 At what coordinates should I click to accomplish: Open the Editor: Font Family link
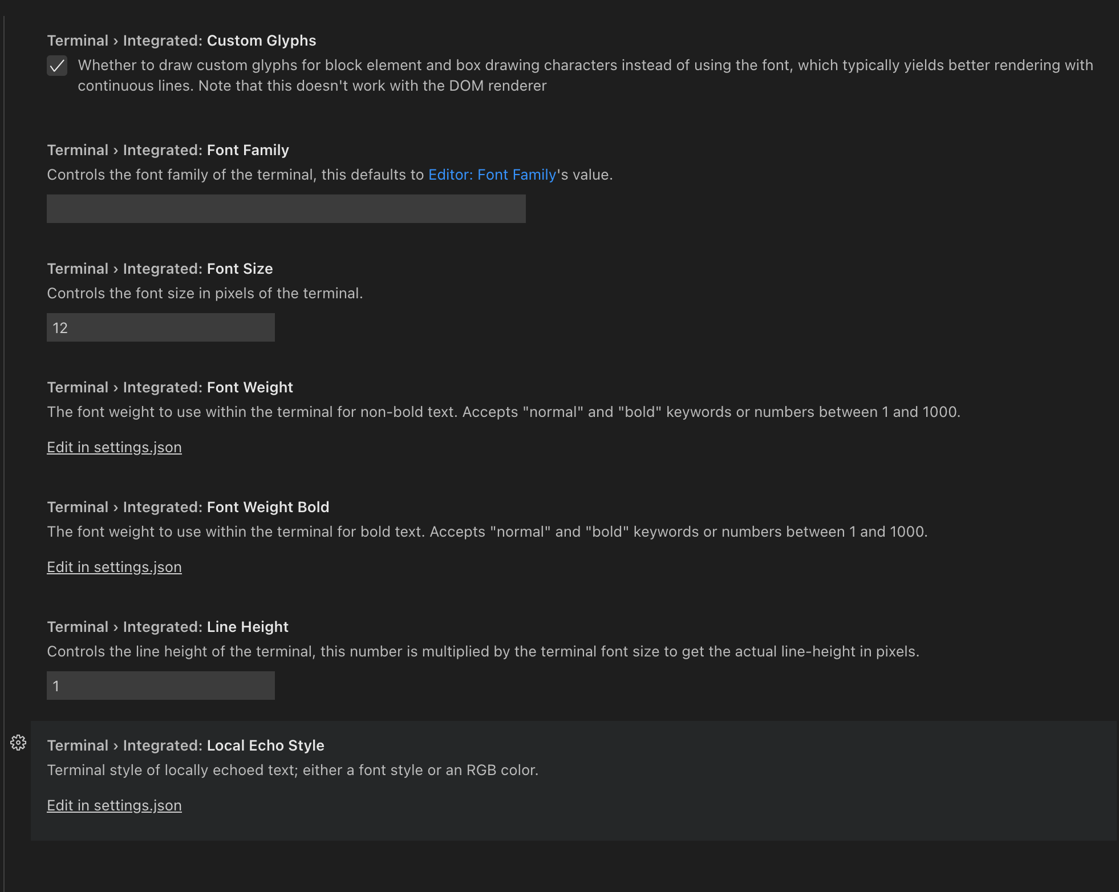click(492, 175)
